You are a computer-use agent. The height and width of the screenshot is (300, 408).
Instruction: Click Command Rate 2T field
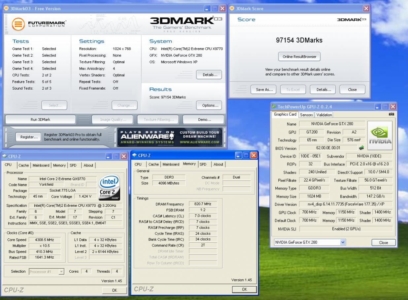(x=203, y=245)
